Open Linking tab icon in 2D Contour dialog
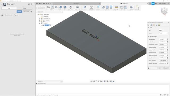Screen dimensions: 170x96 coord(159,25)
